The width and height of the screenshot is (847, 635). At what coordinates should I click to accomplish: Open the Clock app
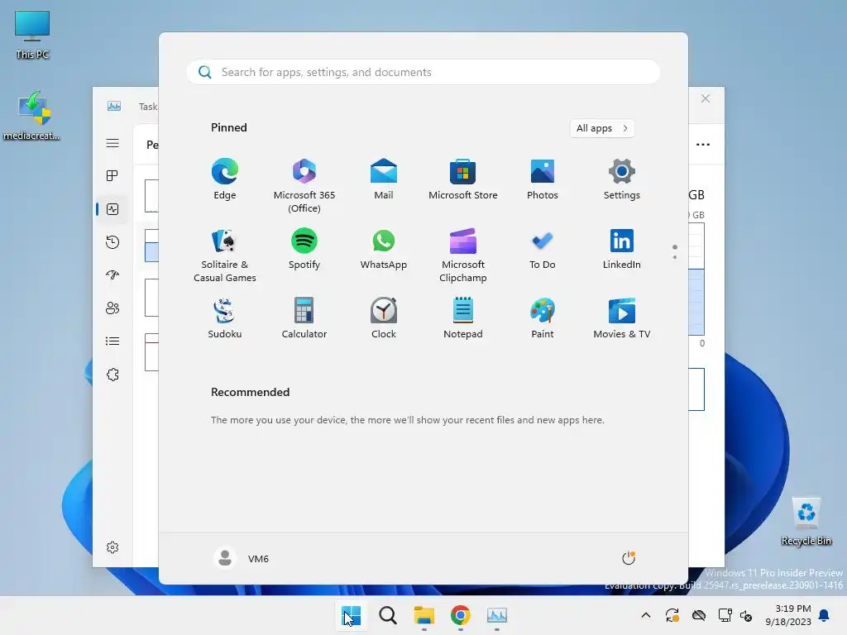coord(384,318)
